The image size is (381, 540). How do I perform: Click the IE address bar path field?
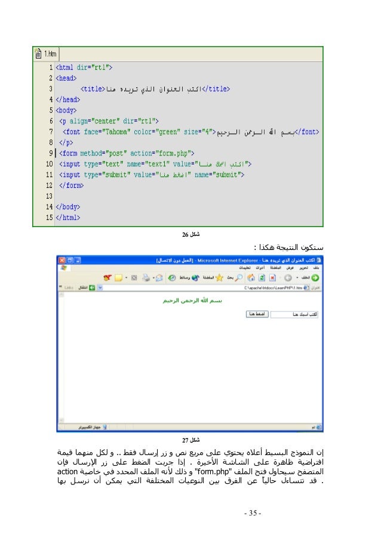(x=205, y=287)
